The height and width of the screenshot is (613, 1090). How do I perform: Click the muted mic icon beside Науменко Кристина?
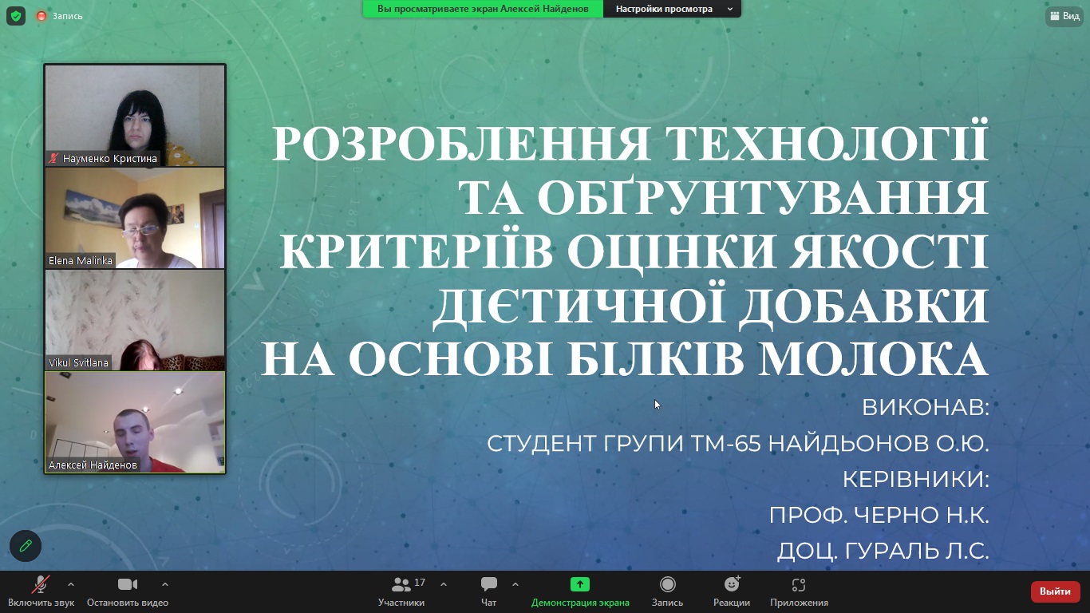click(x=54, y=159)
